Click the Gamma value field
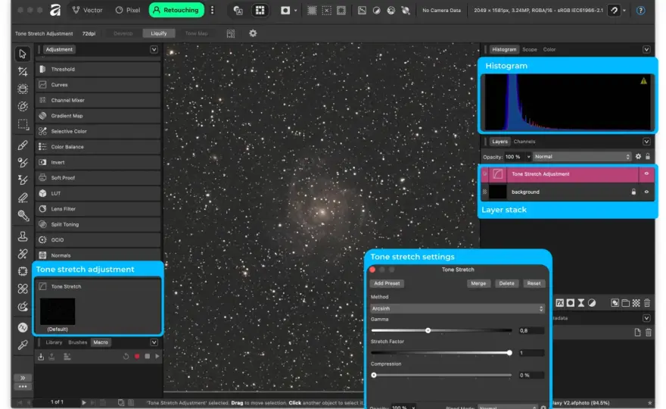 point(531,330)
